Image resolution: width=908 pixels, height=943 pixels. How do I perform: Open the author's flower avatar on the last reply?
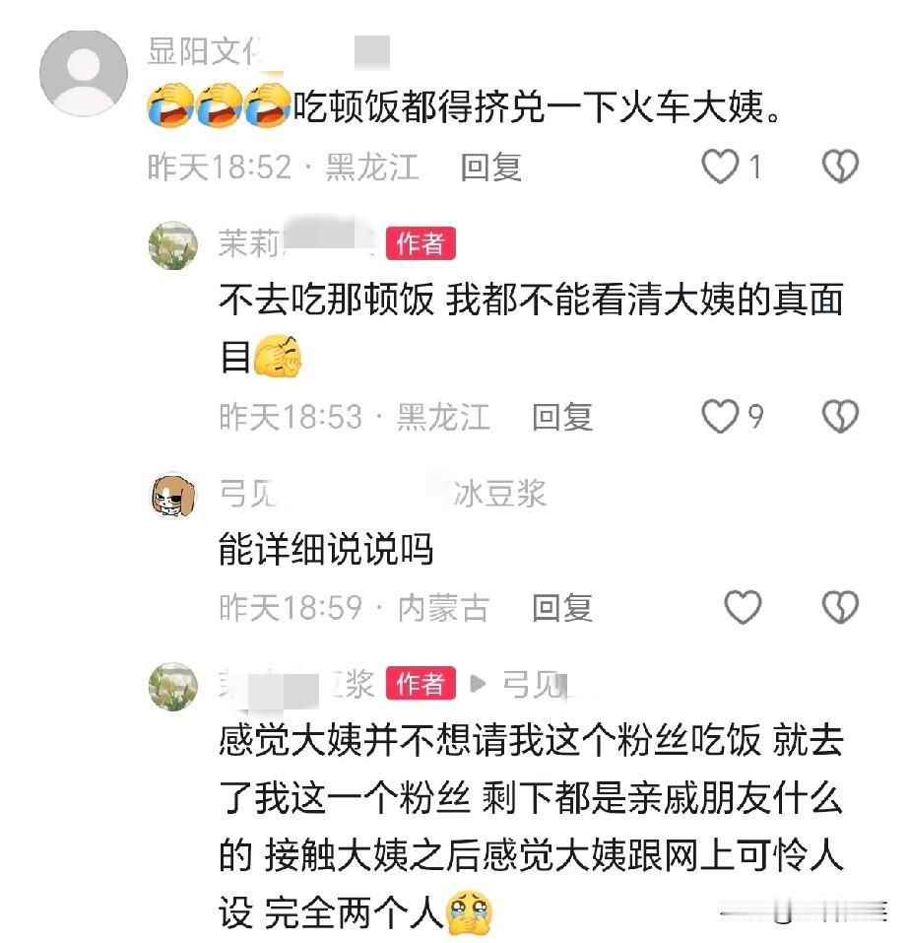coord(173,686)
